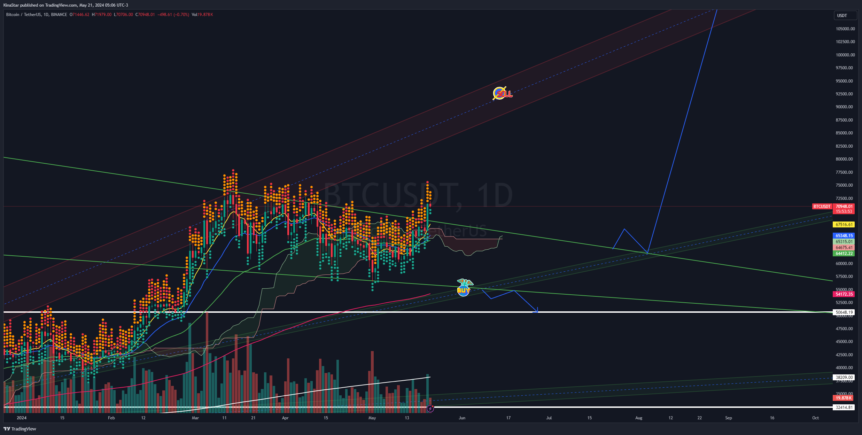Click the May label on time axis

[372, 418]
